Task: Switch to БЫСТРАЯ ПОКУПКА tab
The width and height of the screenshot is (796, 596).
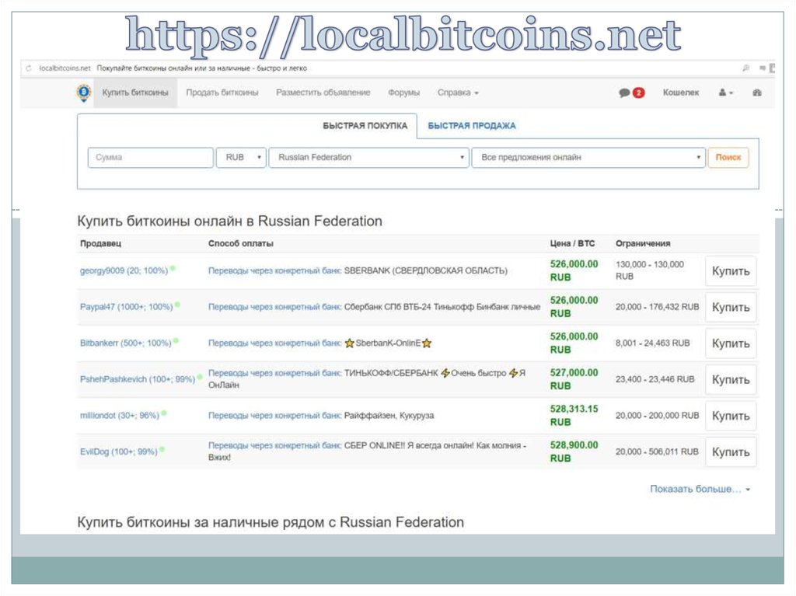Action: [x=365, y=126]
